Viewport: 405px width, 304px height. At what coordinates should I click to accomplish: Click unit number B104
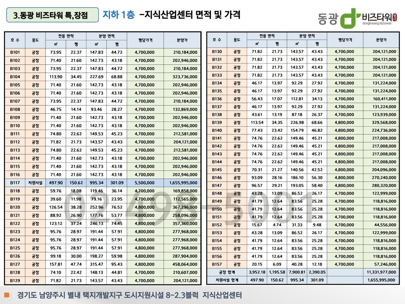click(x=15, y=77)
